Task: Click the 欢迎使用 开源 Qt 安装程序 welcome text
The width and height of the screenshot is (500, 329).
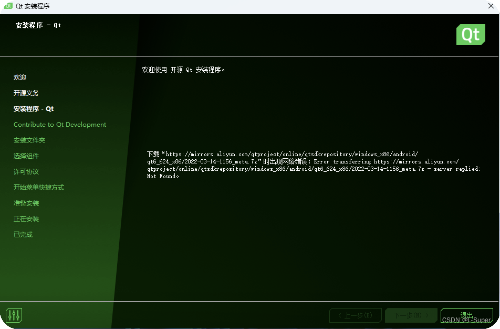Action: click(183, 70)
